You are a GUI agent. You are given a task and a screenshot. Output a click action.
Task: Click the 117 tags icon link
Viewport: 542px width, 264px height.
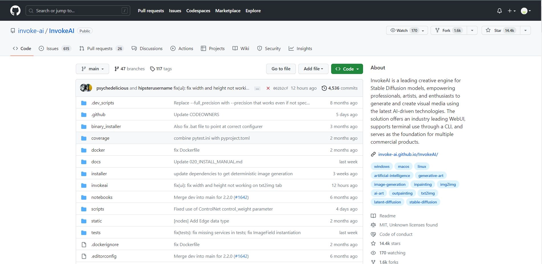click(x=161, y=69)
